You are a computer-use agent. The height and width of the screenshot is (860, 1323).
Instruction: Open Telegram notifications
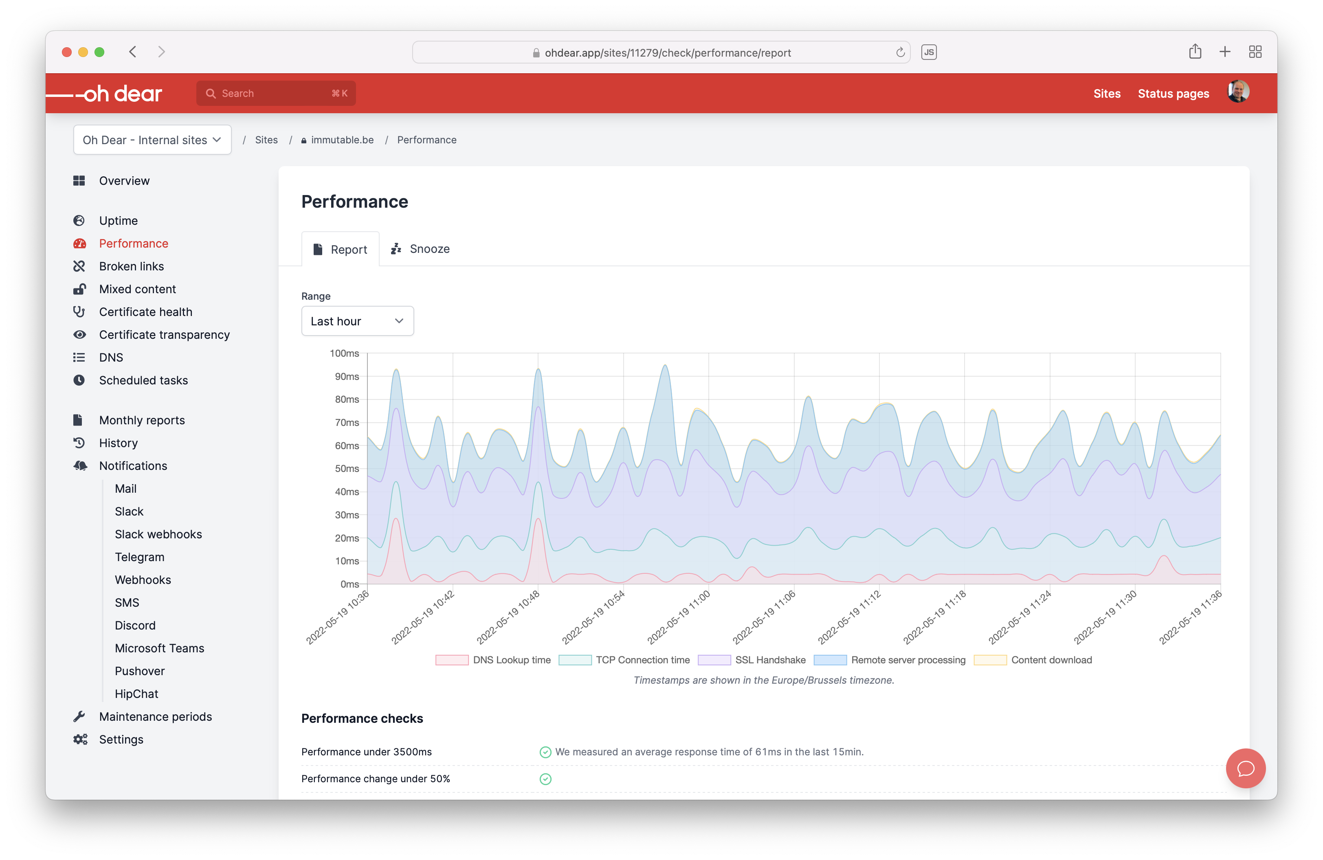140,557
